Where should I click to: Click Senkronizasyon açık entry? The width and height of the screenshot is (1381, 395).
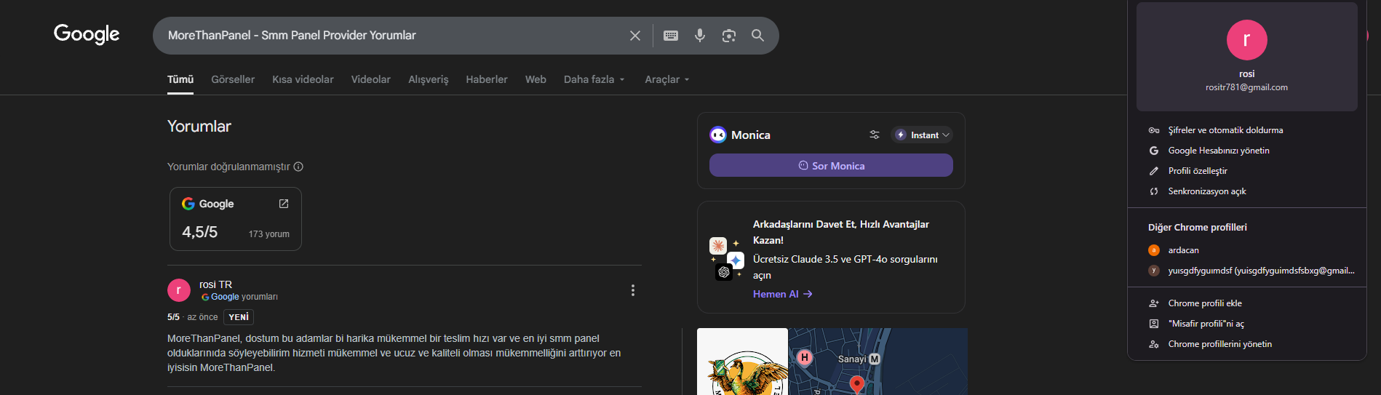coord(1247,191)
